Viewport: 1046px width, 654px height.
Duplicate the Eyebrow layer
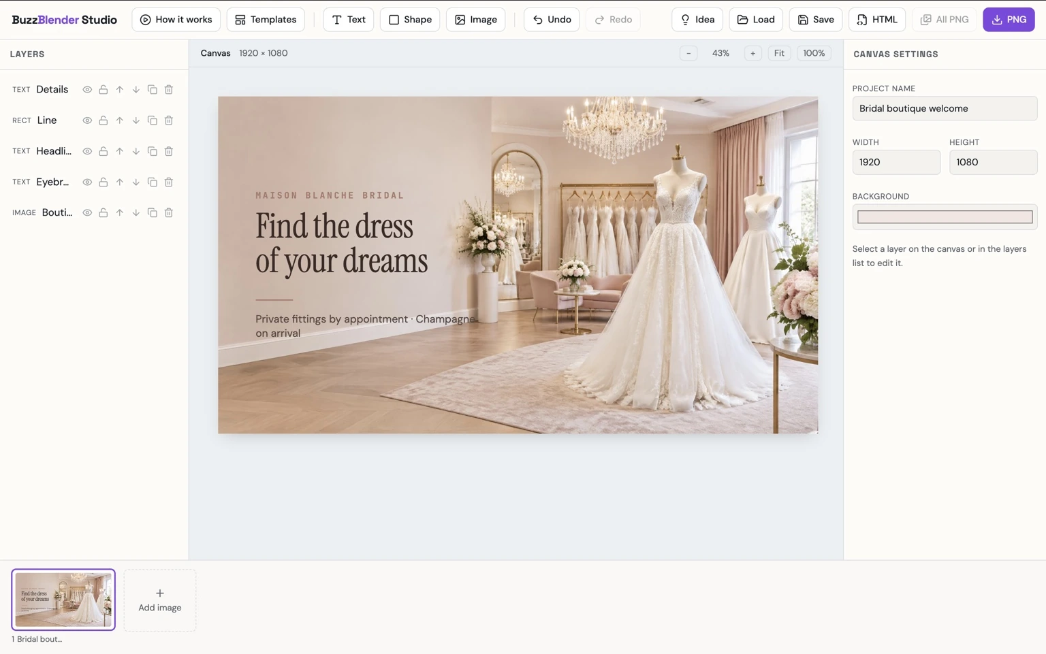153,182
